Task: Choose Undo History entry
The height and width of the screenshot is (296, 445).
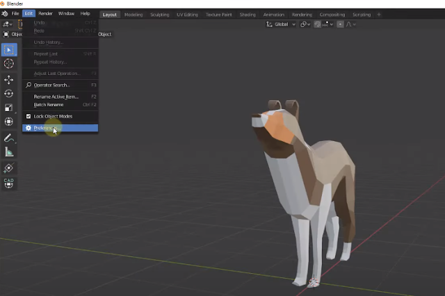Action: (60, 42)
